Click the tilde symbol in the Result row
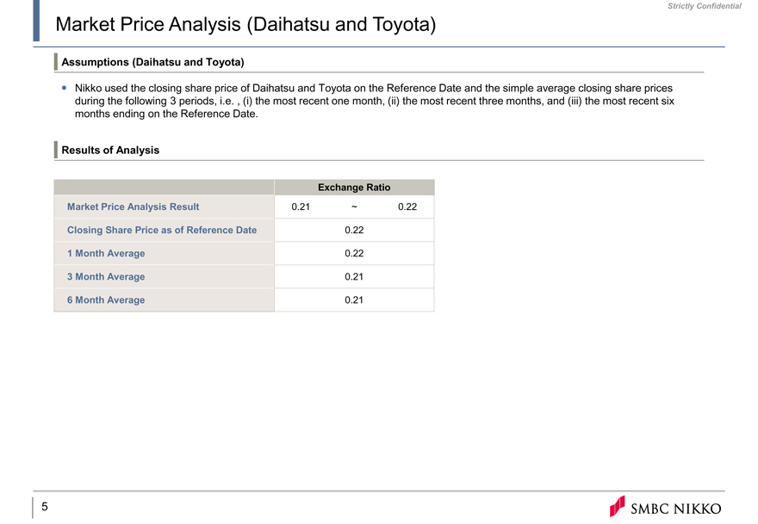Viewport: 758px width, 524px height. [355, 207]
